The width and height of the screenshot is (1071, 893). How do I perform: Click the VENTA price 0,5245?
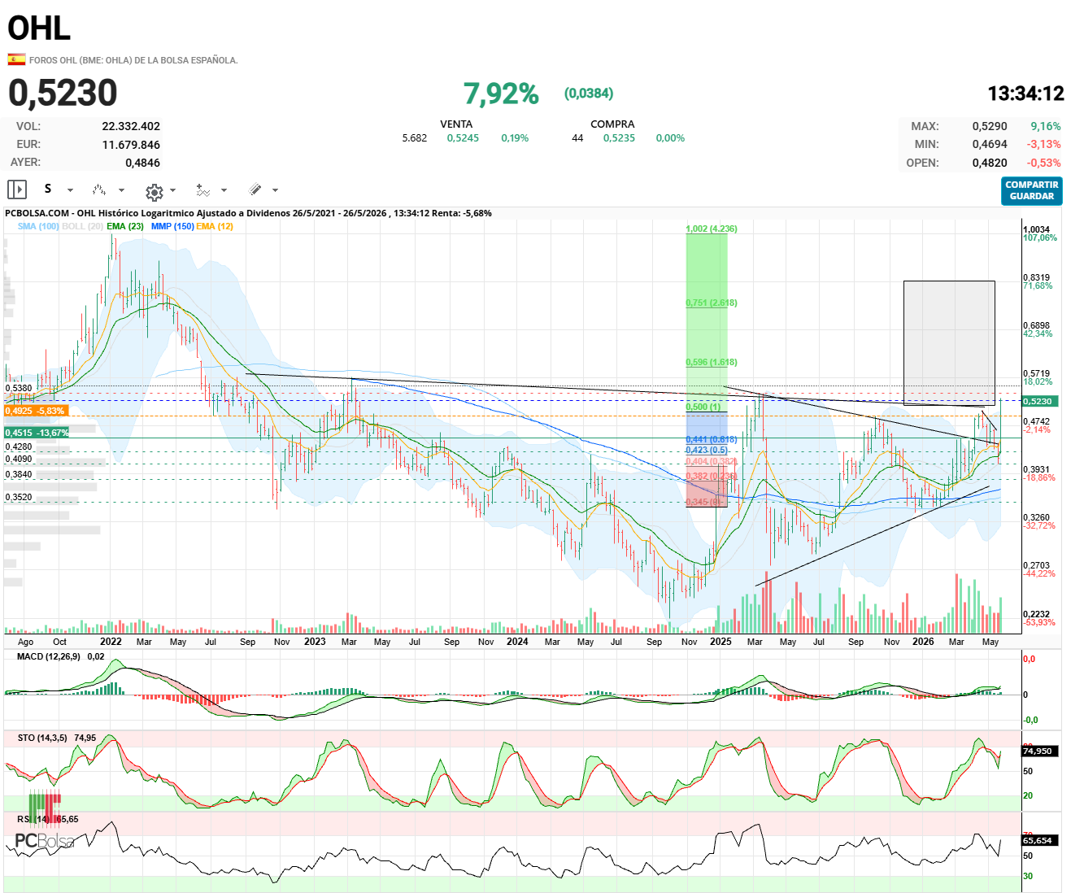463,138
